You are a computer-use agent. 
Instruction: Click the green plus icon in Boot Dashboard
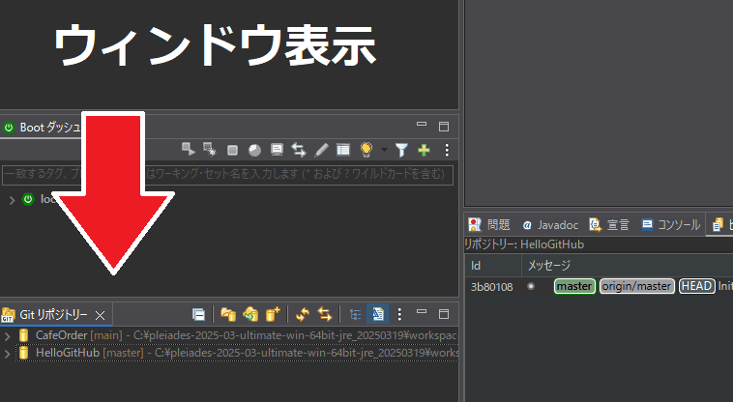(x=423, y=150)
